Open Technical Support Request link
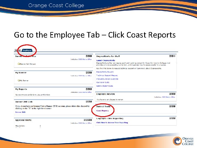This screenshot has height=148, width=197. click(107, 75)
